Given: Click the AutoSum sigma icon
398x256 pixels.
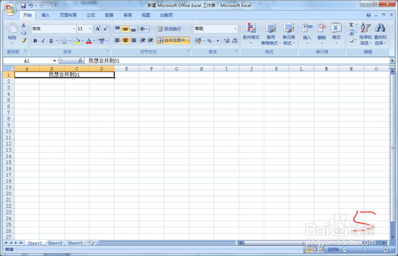Looking at the screenshot, I should coord(351,25).
